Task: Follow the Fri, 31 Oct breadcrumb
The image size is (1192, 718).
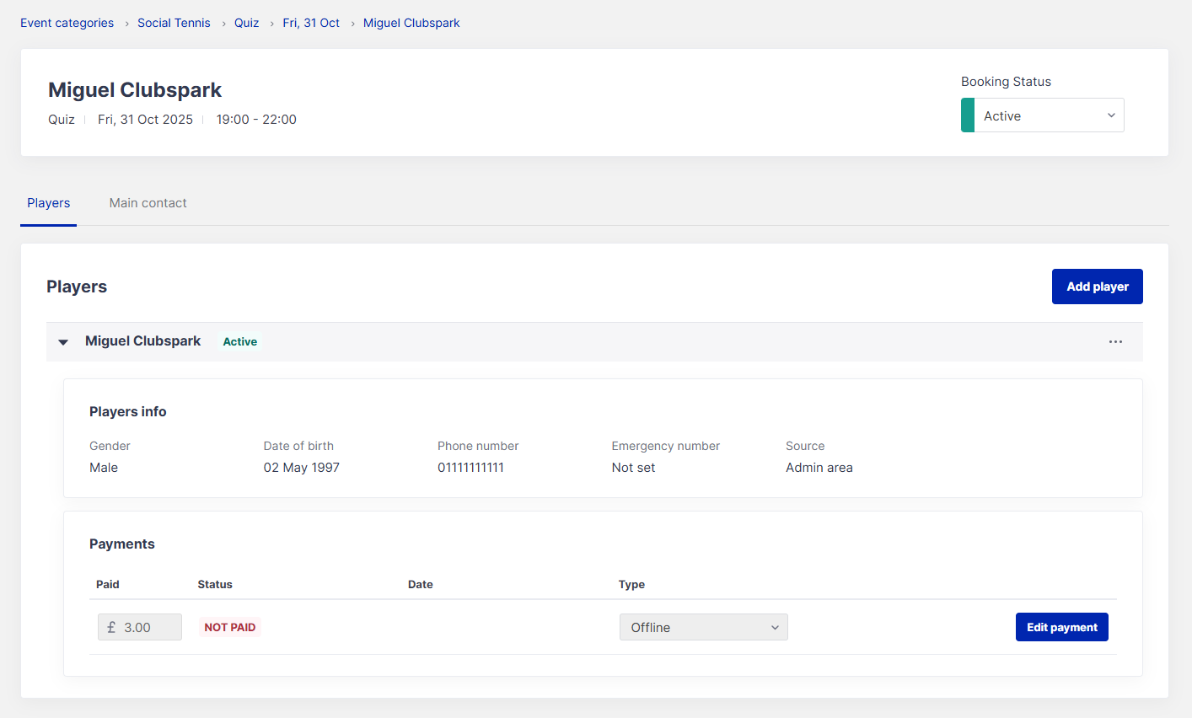Action: click(310, 23)
